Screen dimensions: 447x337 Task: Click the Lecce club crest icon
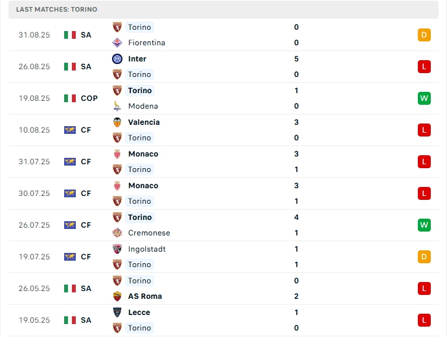tap(117, 312)
